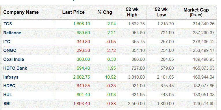Open the HDFC Bank company link
The image size is (221, 110).
pos(15,68)
